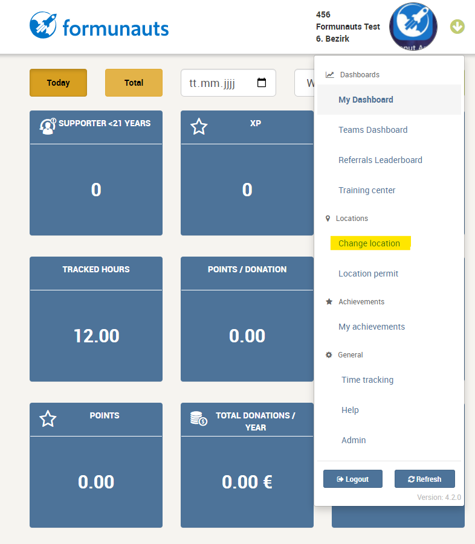Click the Supporter <21 Years card
Image resolution: width=475 pixels, height=544 pixels.
coord(96,173)
